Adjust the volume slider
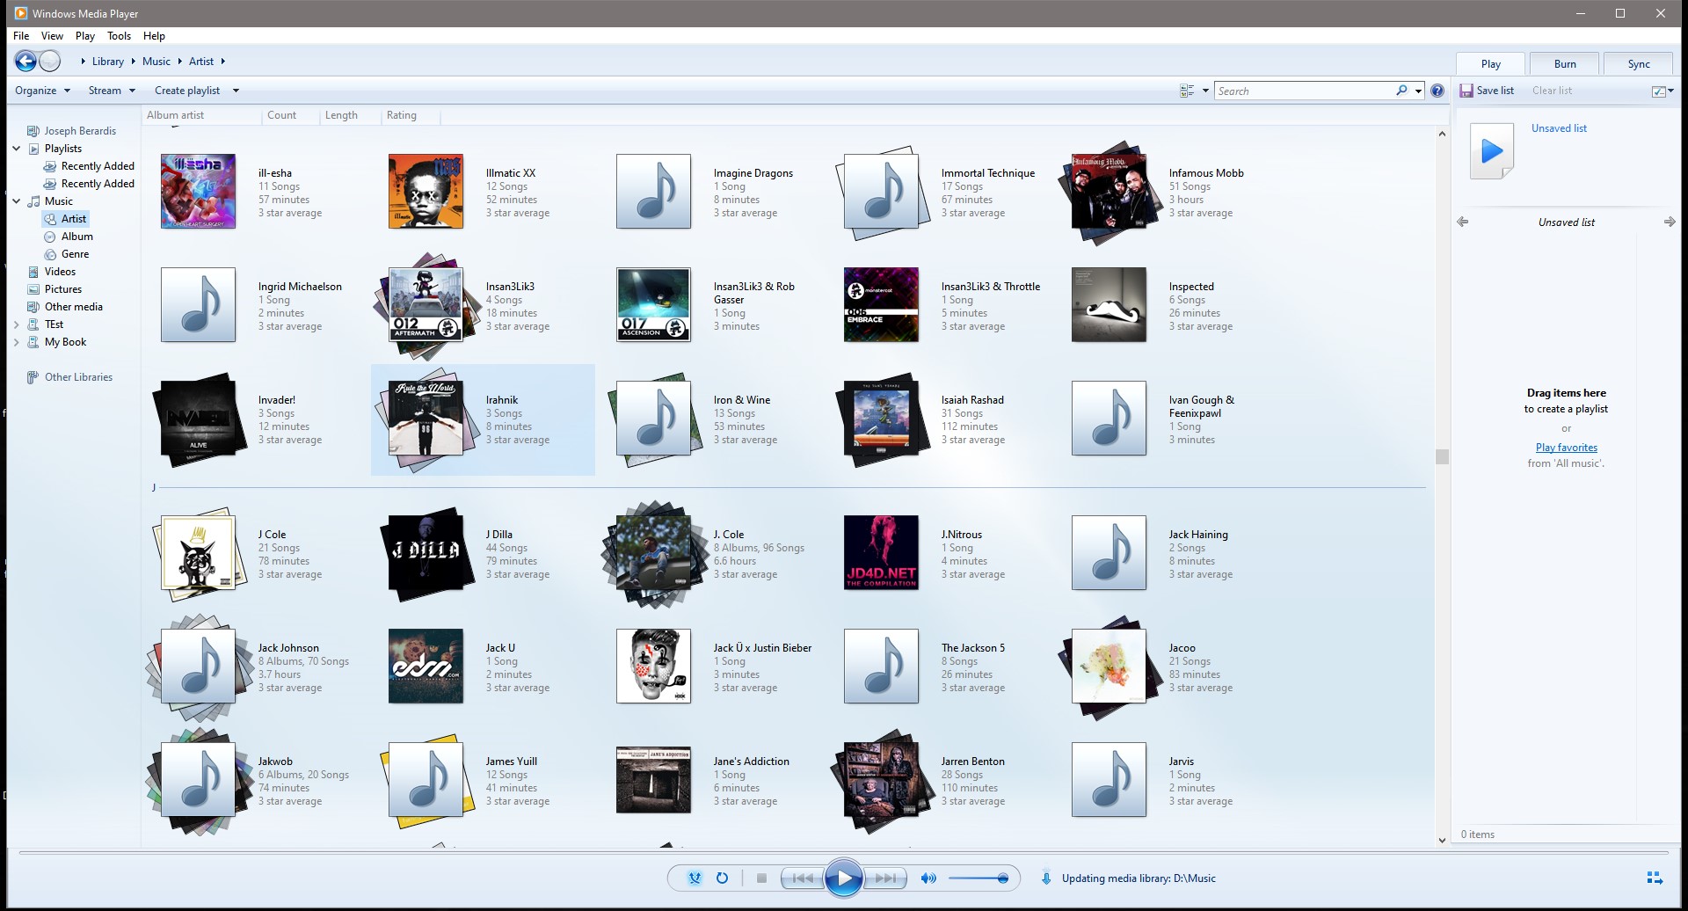 point(978,878)
